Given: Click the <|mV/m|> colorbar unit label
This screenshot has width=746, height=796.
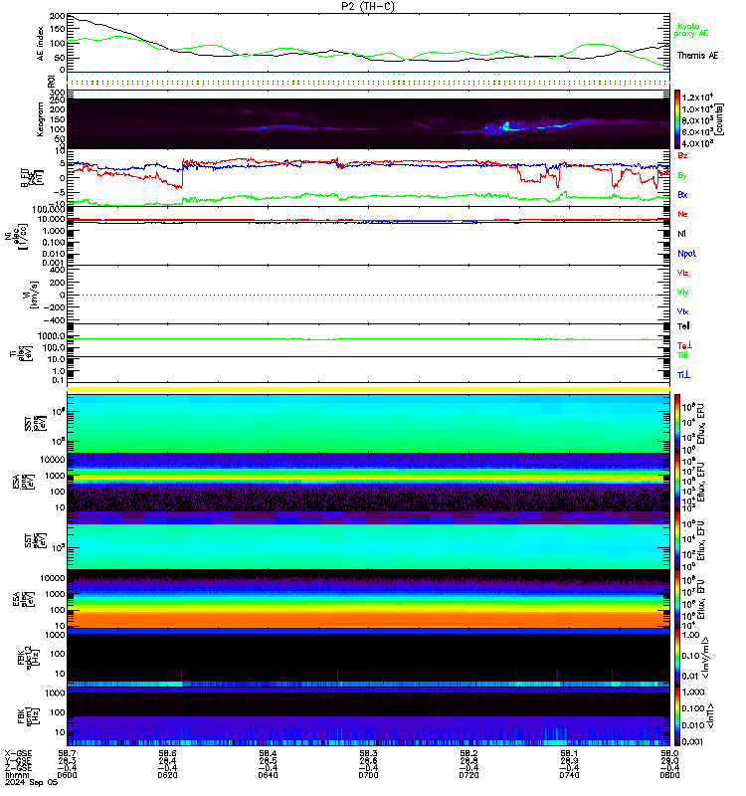Looking at the screenshot, I should [x=705, y=658].
